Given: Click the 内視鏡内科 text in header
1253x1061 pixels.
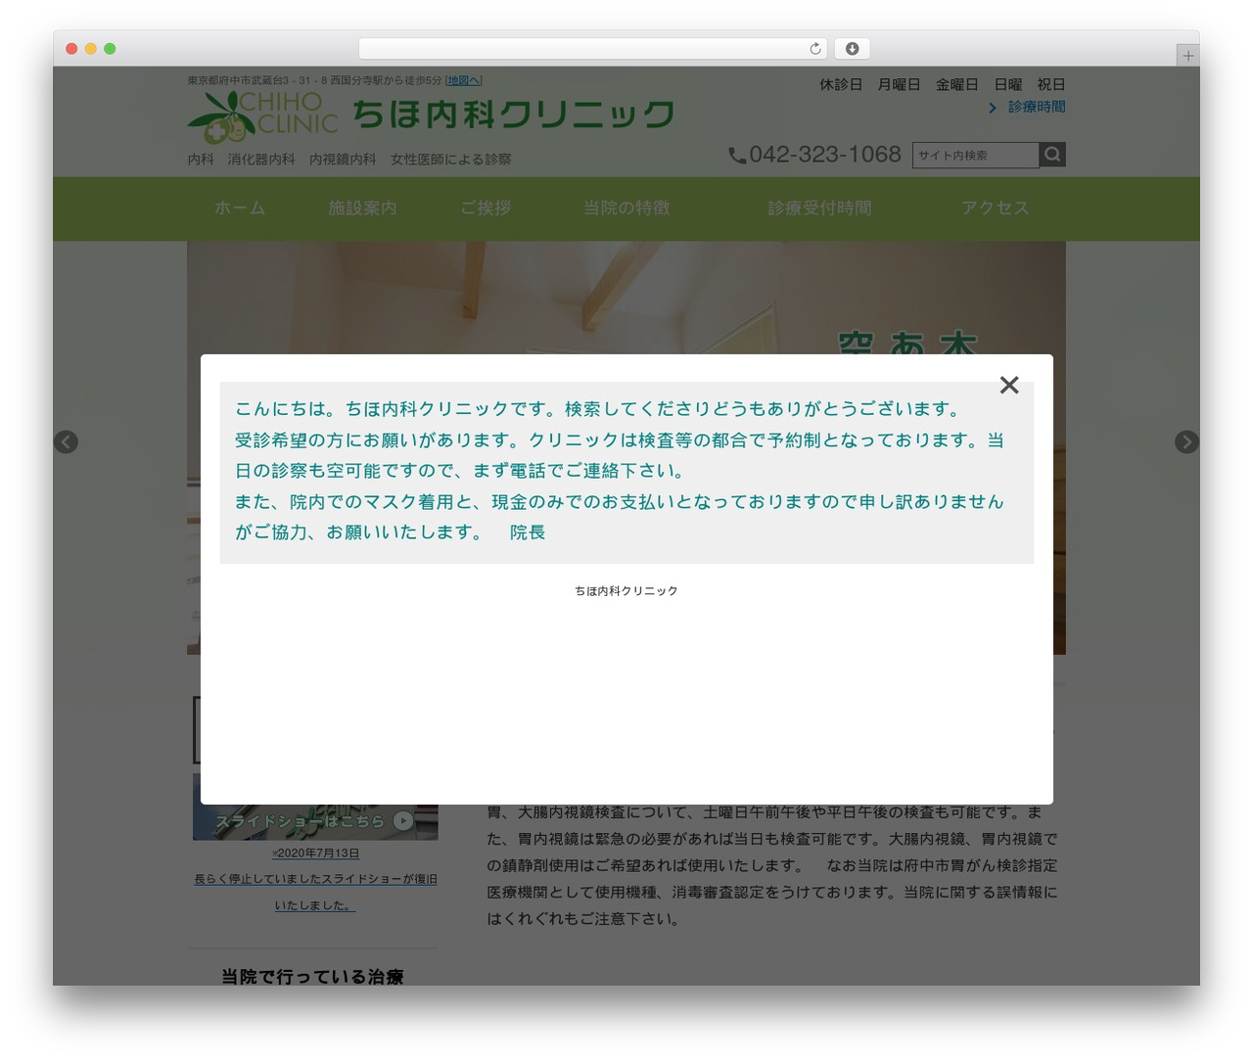Looking at the screenshot, I should (x=343, y=160).
